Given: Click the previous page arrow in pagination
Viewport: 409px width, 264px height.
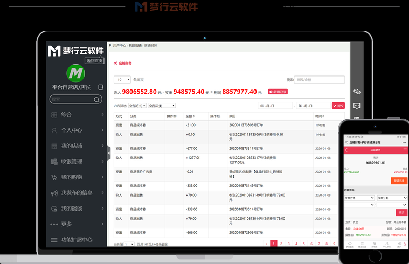Looking at the screenshot, I should pos(266,244).
